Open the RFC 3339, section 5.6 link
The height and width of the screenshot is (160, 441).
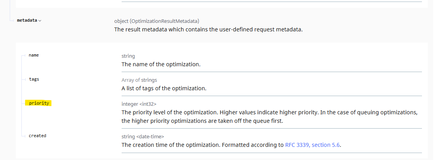click(x=313, y=145)
